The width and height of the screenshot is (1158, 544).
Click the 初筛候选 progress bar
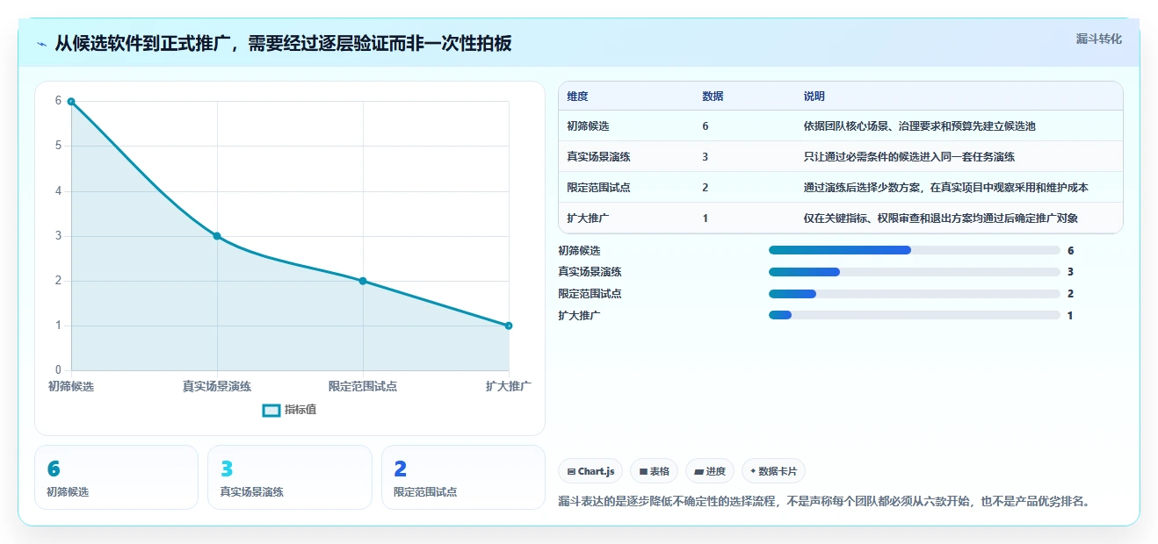coord(915,250)
